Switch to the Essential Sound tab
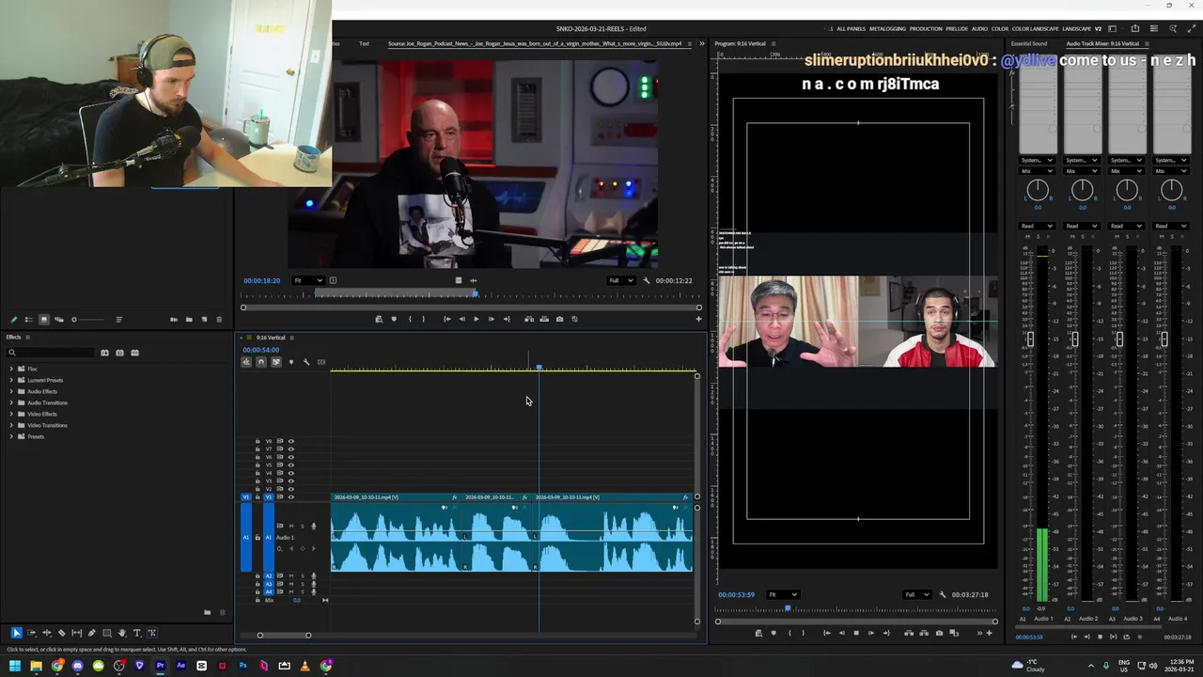1203x677 pixels. point(1028,43)
